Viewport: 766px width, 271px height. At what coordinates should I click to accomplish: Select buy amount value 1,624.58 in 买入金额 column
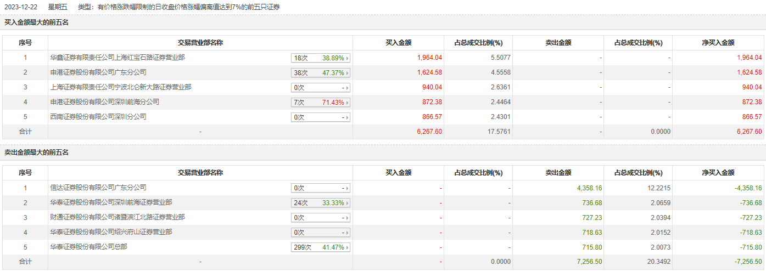tap(429, 72)
